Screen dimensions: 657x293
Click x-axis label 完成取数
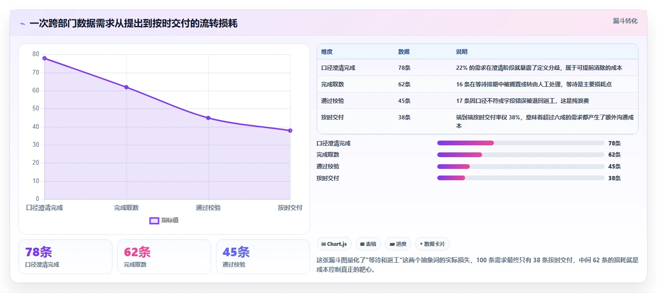(x=126, y=208)
